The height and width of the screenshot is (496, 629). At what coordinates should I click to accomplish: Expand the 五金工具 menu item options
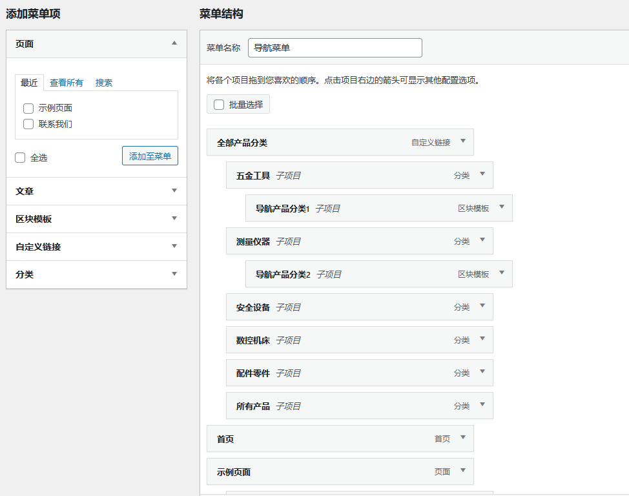[482, 174]
